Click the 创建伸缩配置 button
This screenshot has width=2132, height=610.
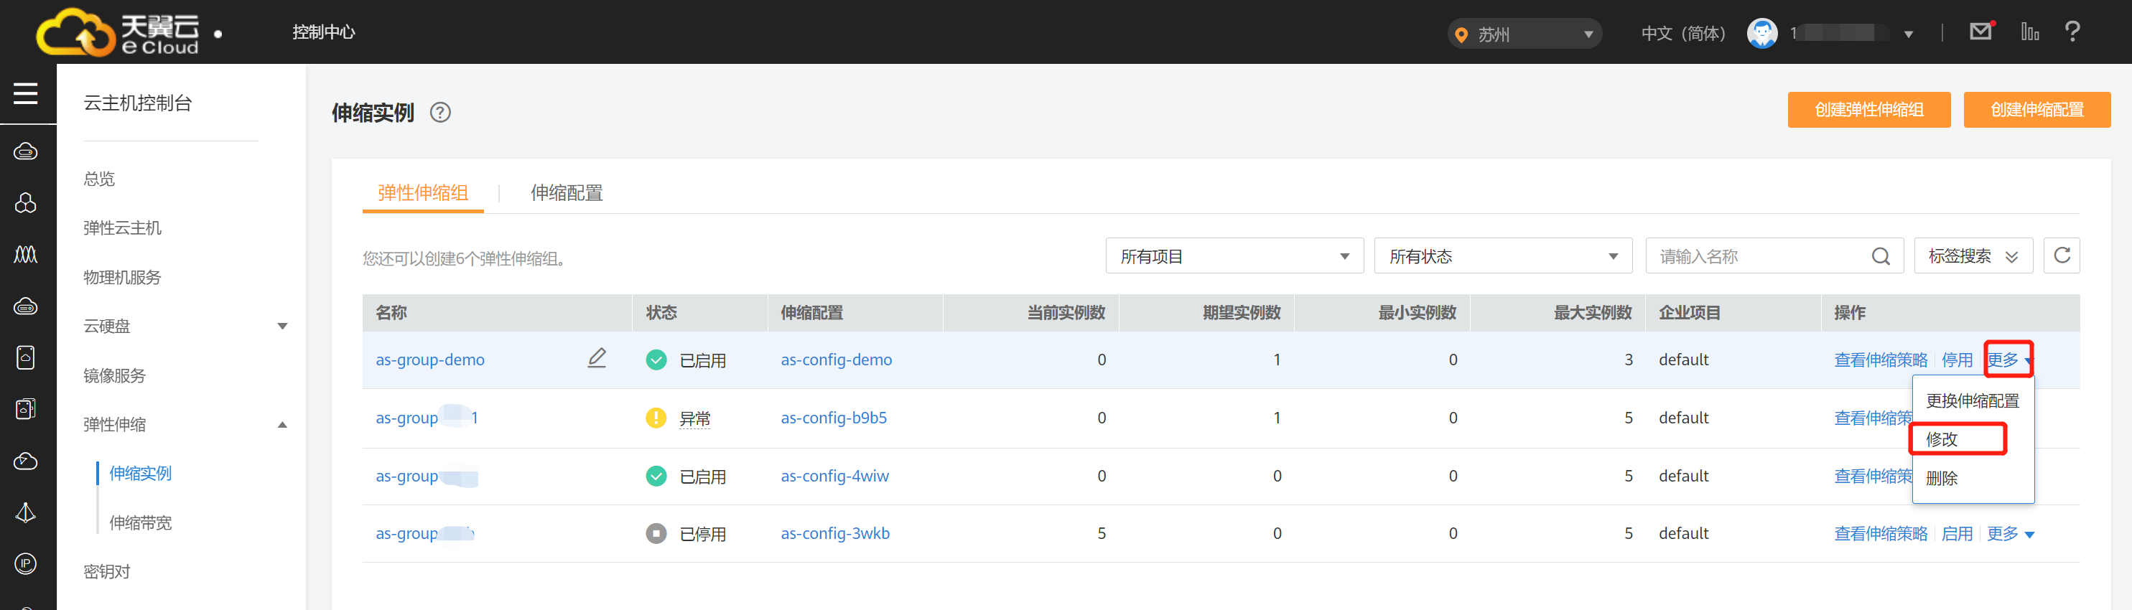[2036, 109]
